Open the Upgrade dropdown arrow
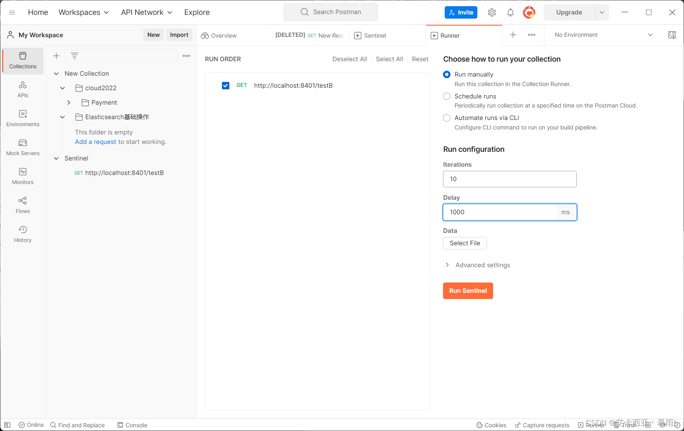 (602, 12)
